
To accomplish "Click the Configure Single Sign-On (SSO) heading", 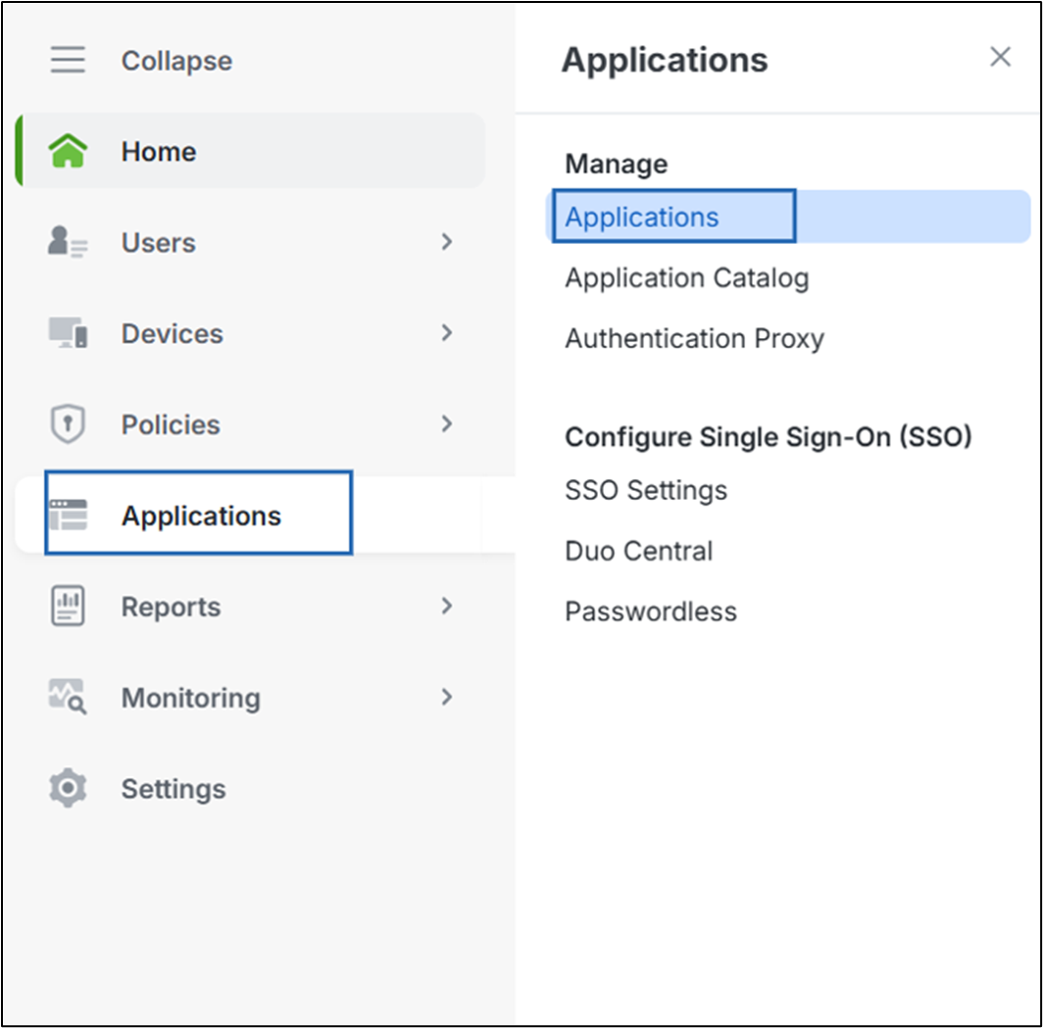I will pos(769,437).
